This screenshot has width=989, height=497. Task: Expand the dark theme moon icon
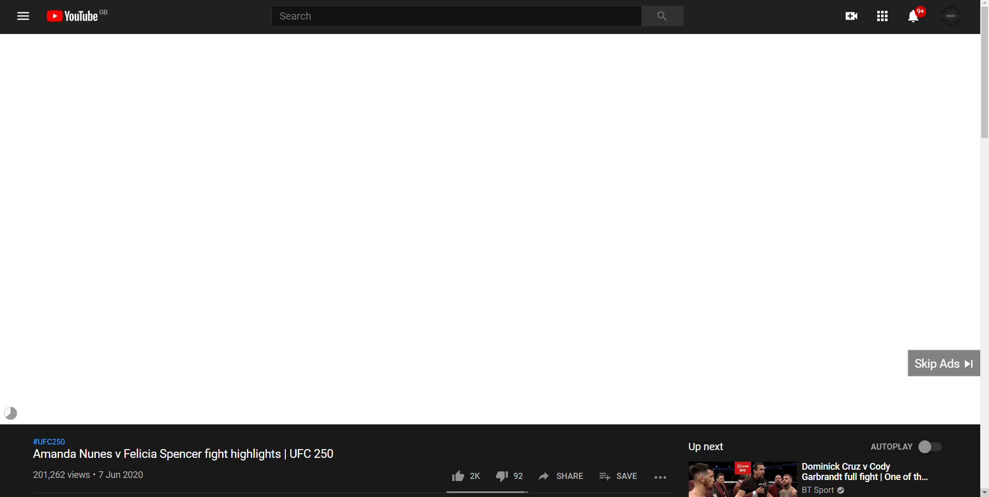point(10,413)
